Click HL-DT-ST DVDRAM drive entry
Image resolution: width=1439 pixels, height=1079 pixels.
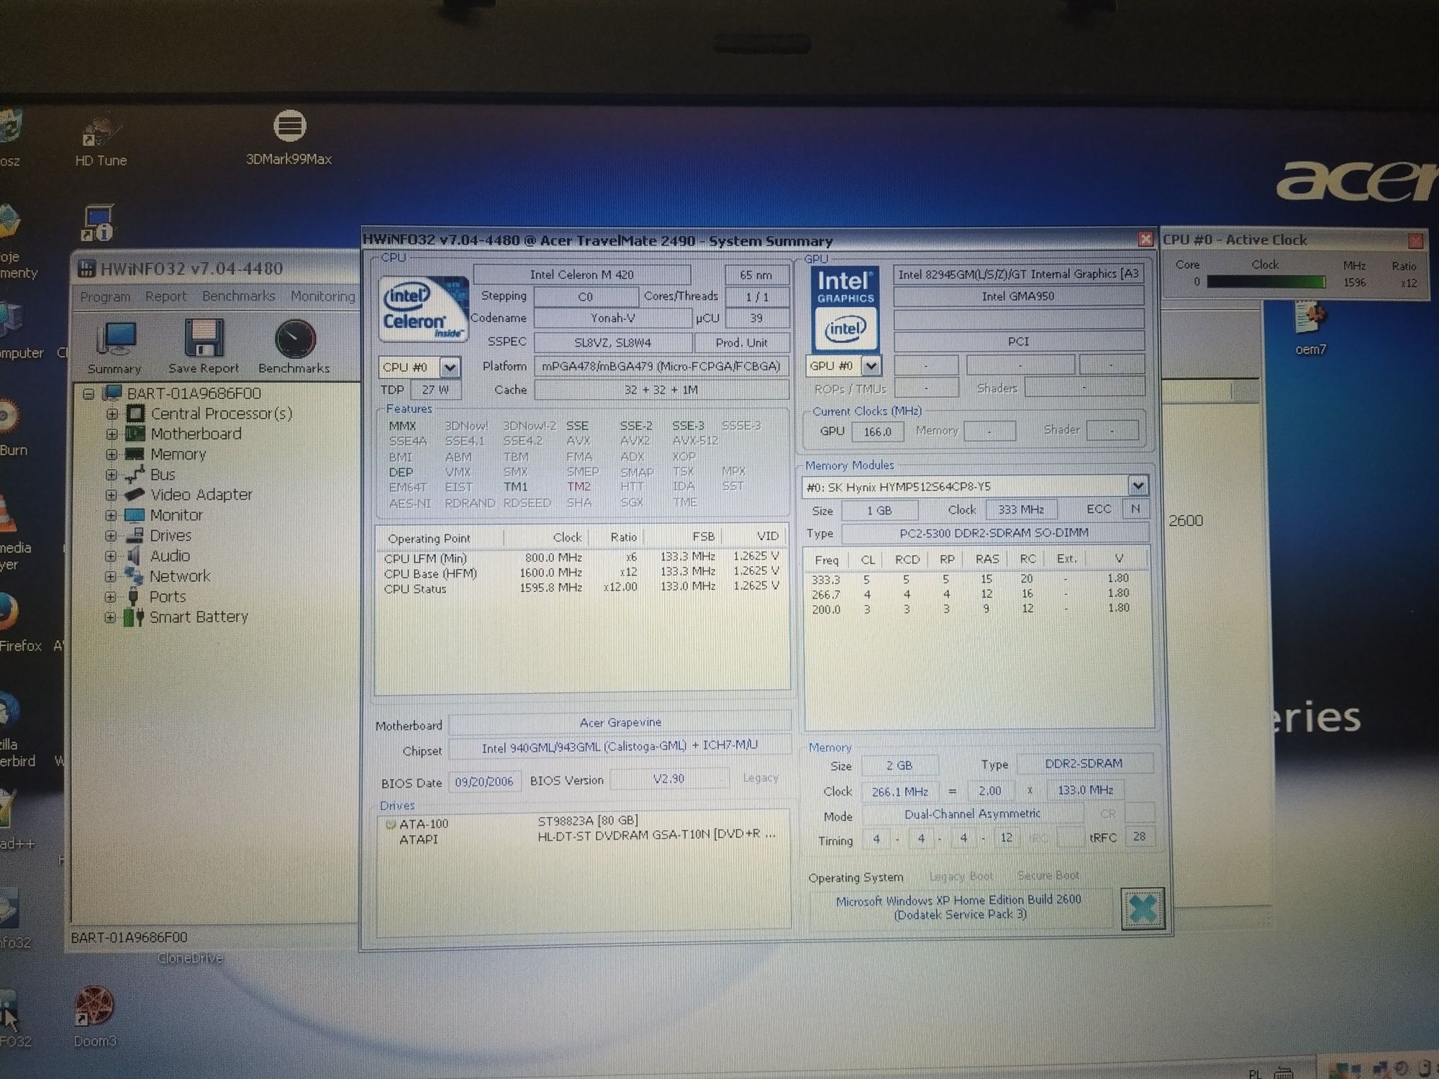tap(657, 835)
